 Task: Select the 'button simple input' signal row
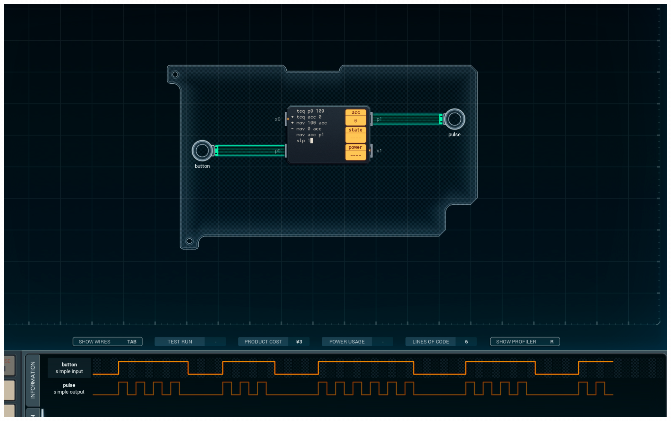(x=69, y=368)
